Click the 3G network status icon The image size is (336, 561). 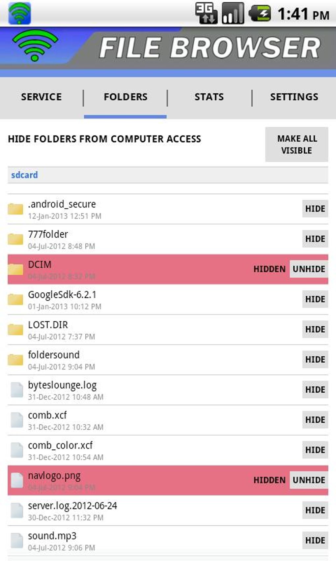(x=206, y=14)
